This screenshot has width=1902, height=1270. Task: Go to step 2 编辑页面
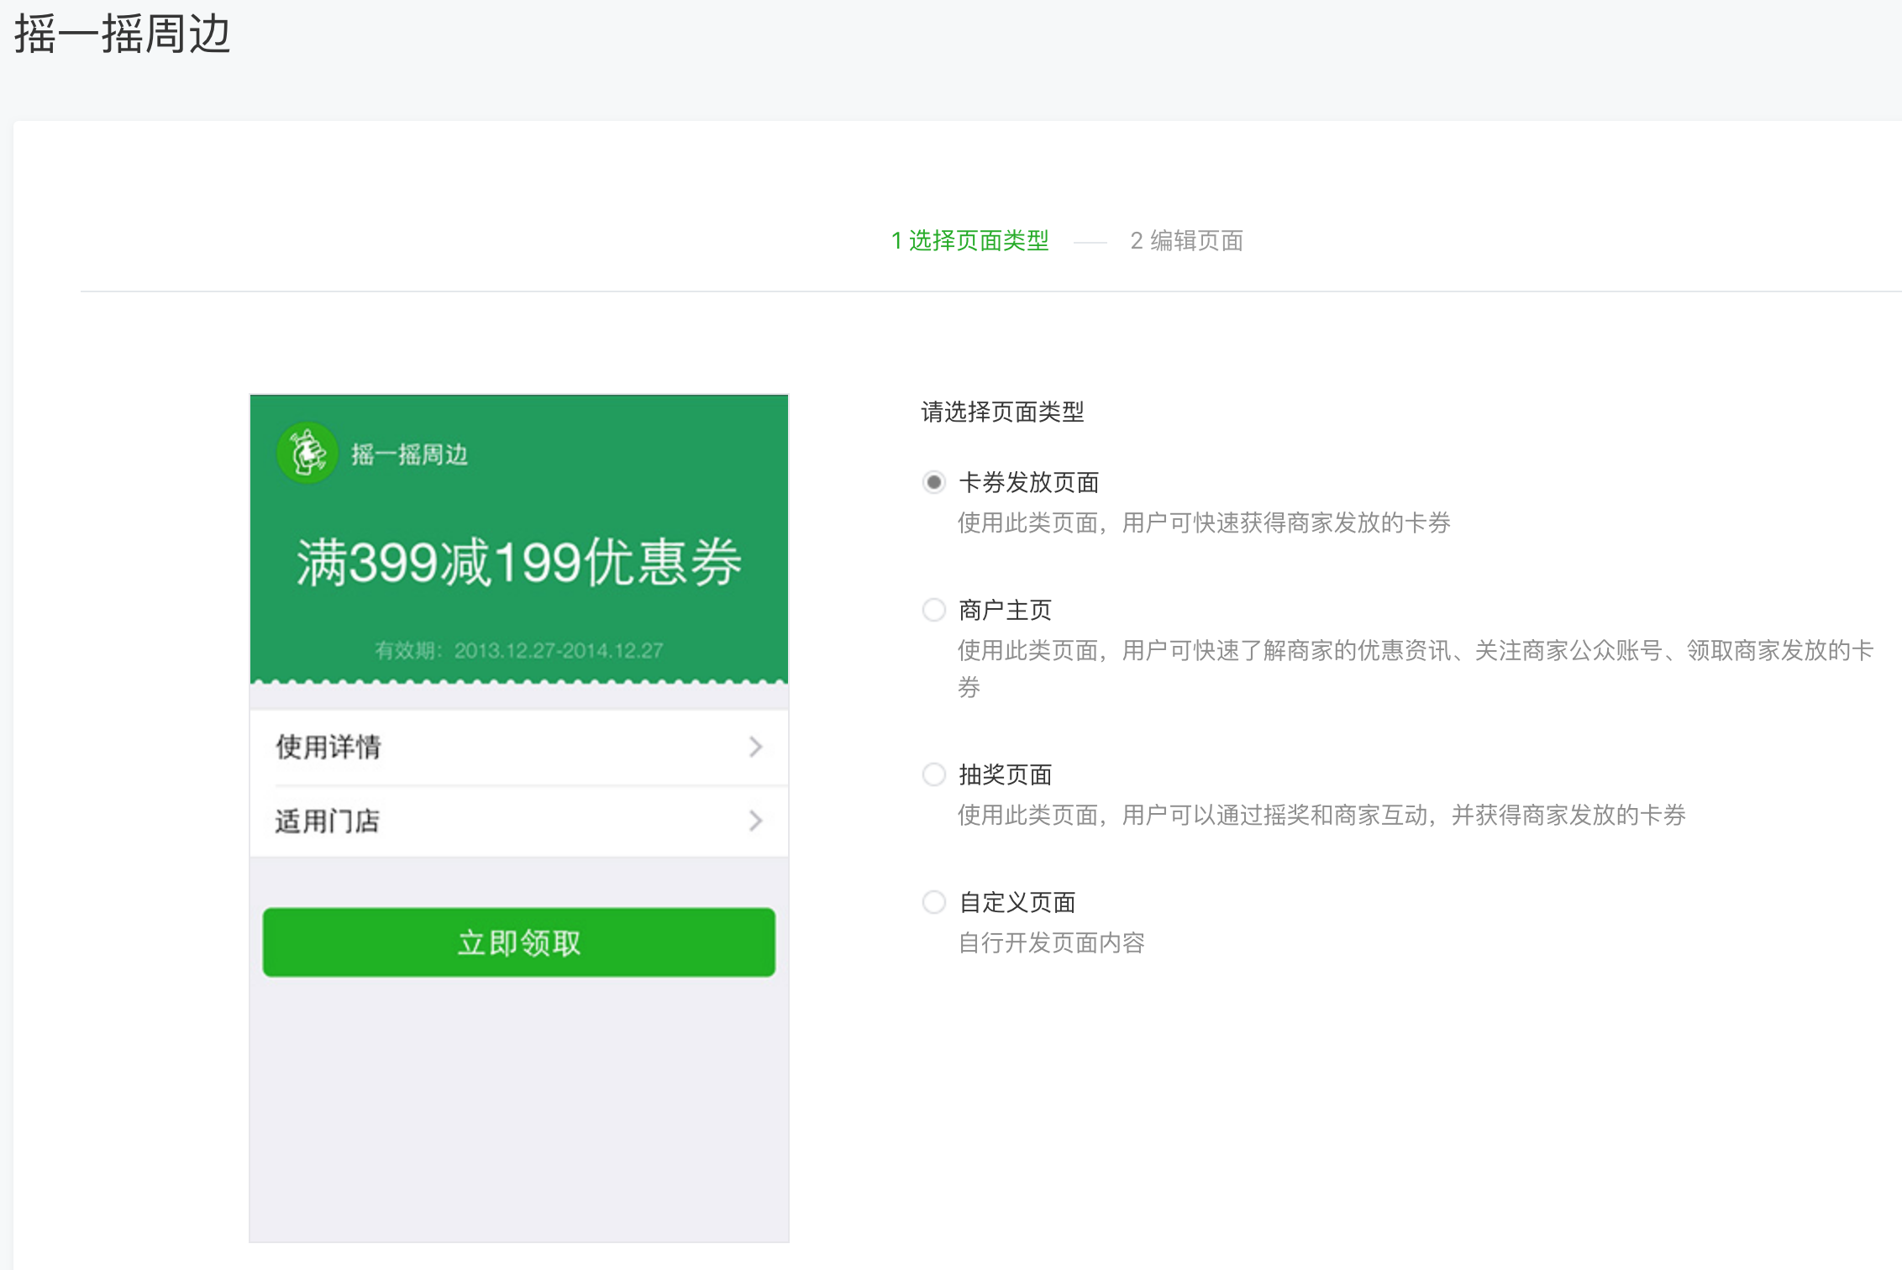1186,241
